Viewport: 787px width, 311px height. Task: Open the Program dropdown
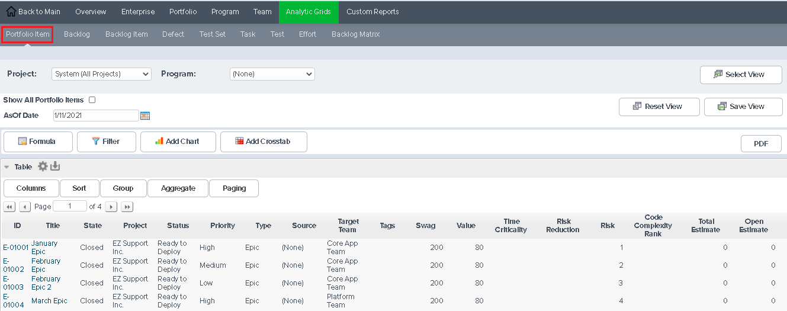(272, 74)
